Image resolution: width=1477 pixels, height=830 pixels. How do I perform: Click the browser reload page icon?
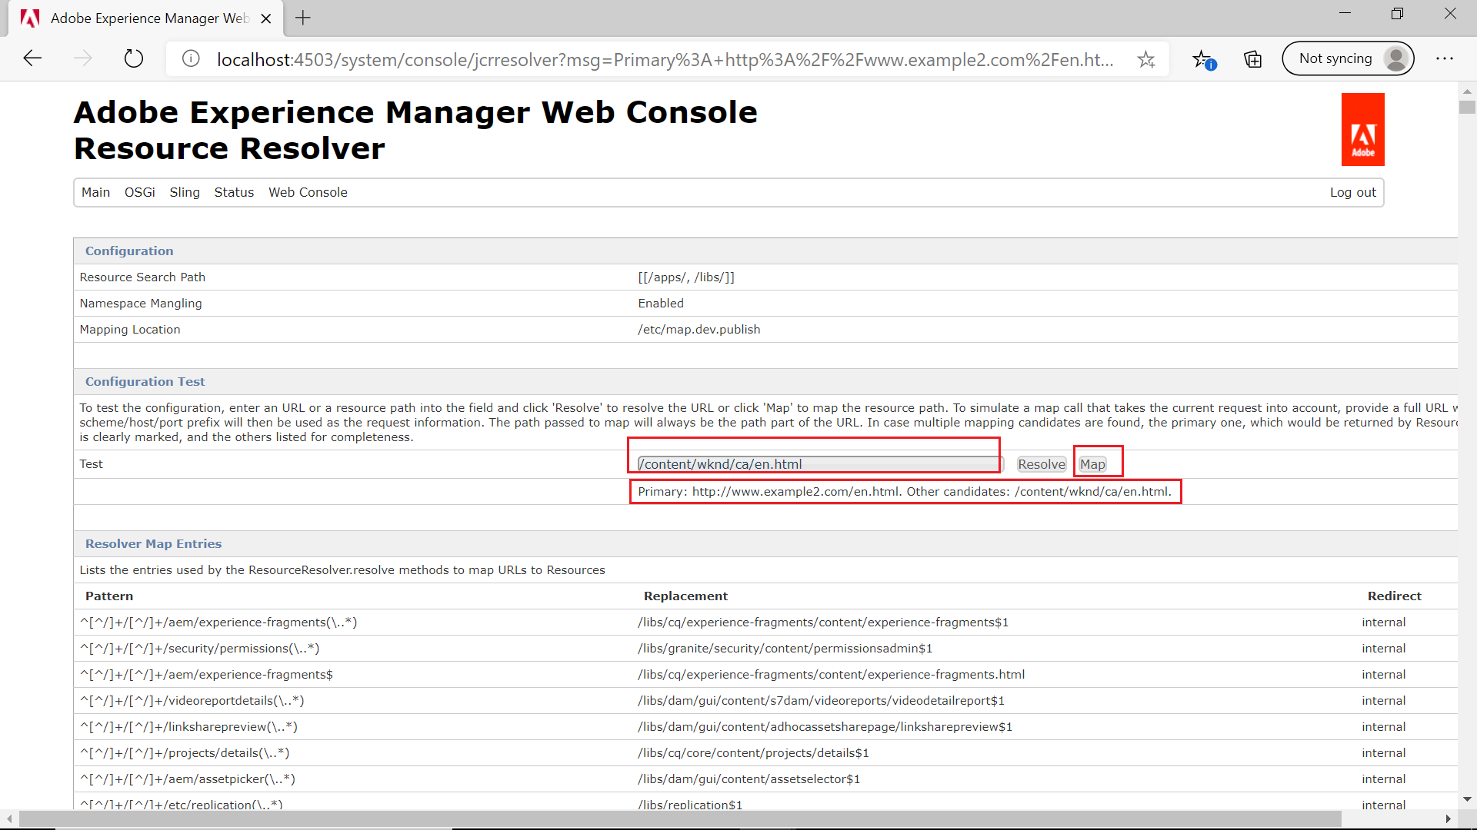[133, 58]
